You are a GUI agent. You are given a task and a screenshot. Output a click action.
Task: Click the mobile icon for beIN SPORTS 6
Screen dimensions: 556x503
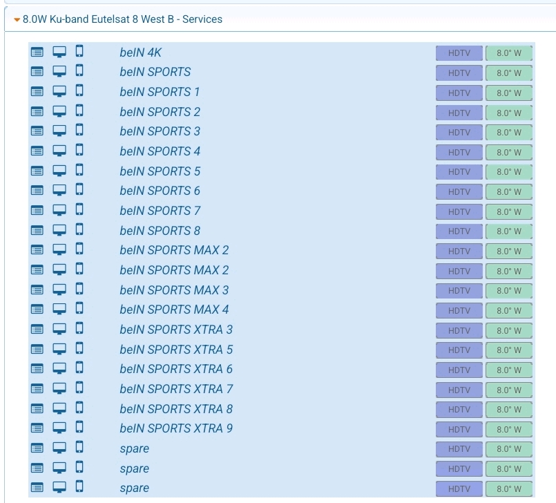(x=79, y=190)
